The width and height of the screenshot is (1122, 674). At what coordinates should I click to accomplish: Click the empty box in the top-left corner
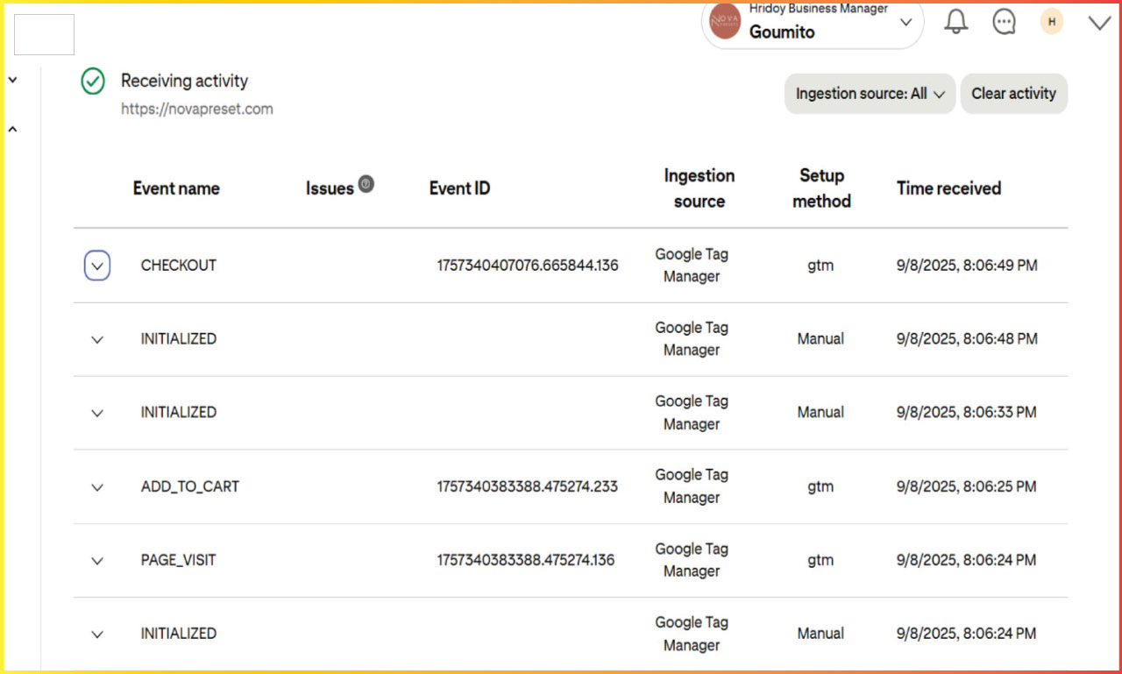[44, 34]
